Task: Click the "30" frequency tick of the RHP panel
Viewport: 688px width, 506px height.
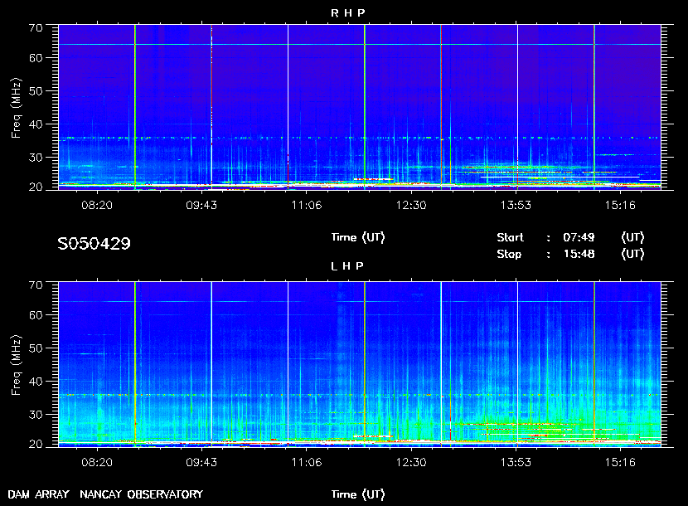Action: coord(36,158)
